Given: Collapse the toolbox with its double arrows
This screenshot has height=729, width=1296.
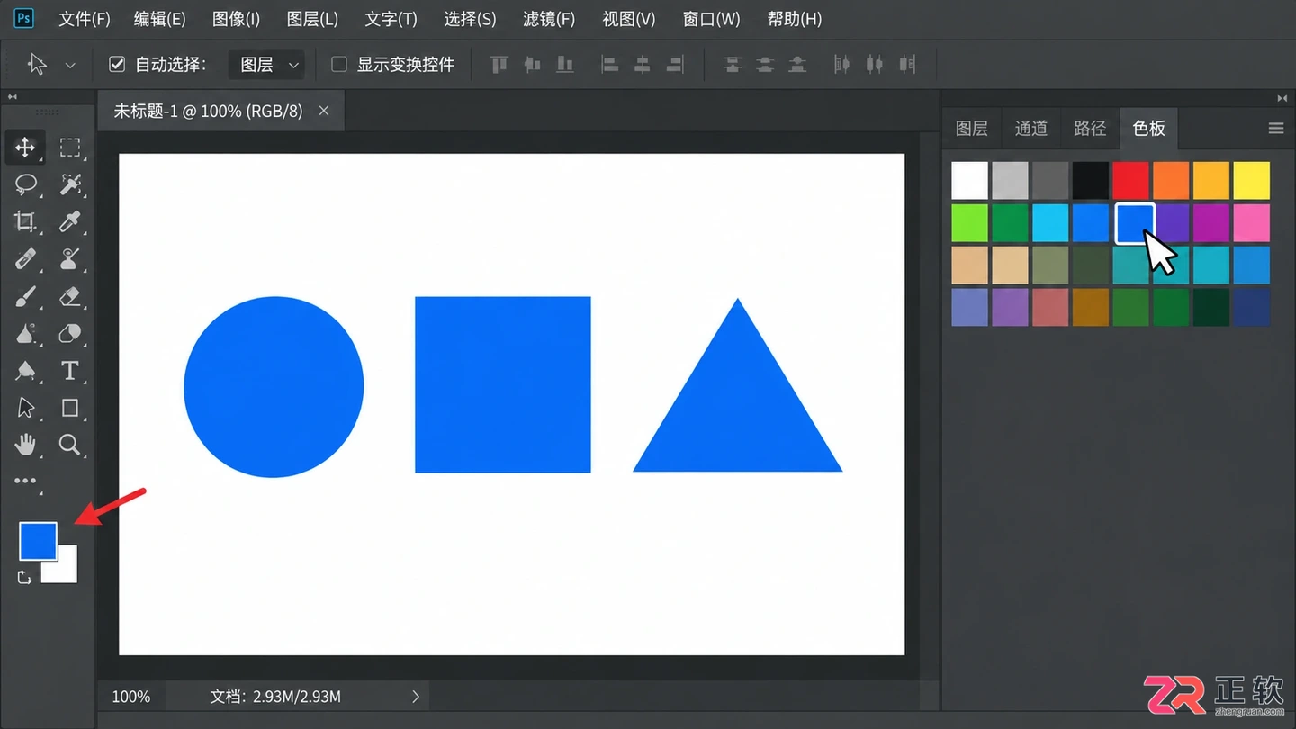Looking at the screenshot, I should [x=13, y=97].
